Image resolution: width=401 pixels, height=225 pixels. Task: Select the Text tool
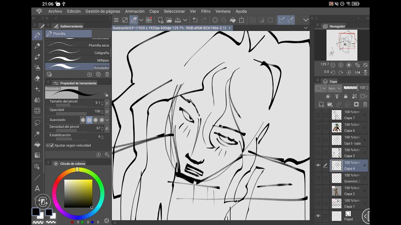pyautogui.click(x=37, y=188)
